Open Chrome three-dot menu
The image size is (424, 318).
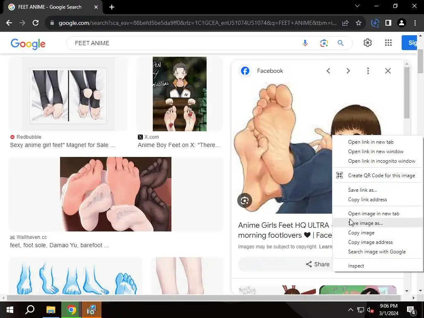click(415, 23)
